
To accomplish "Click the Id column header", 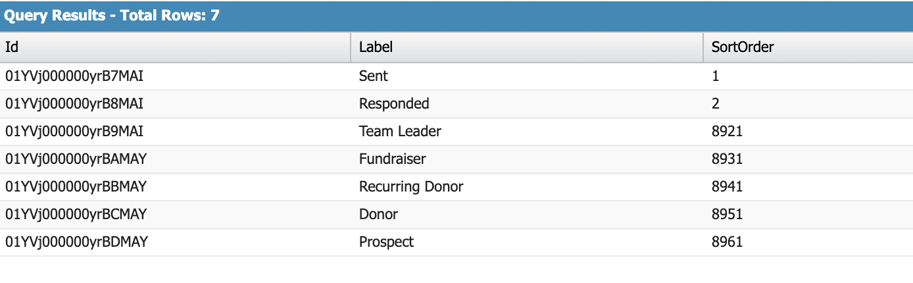I will click(x=12, y=47).
